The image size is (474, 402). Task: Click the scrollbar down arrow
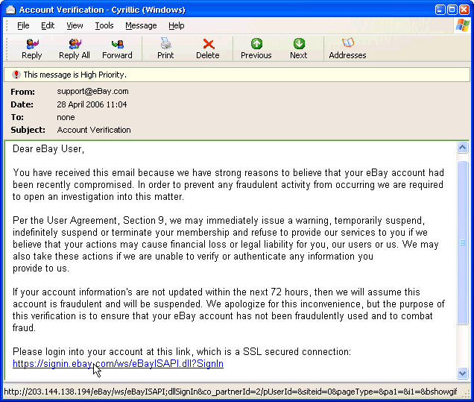tap(462, 373)
